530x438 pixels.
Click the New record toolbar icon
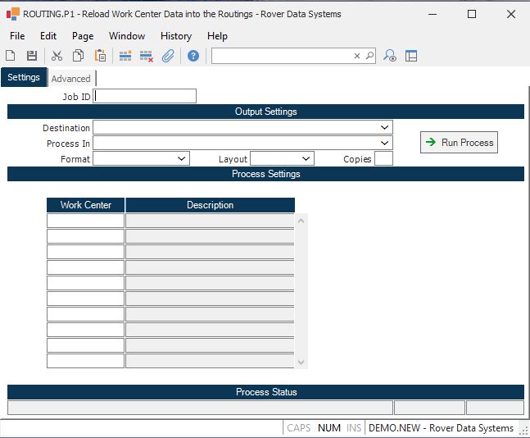(x=11, y=56)
